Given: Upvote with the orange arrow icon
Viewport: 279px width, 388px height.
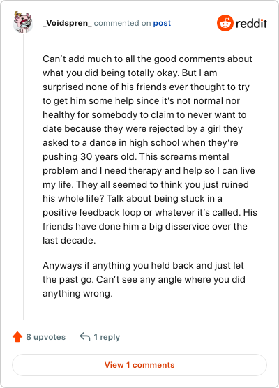Looking at the screenshot, I should [x=17, y=337].
